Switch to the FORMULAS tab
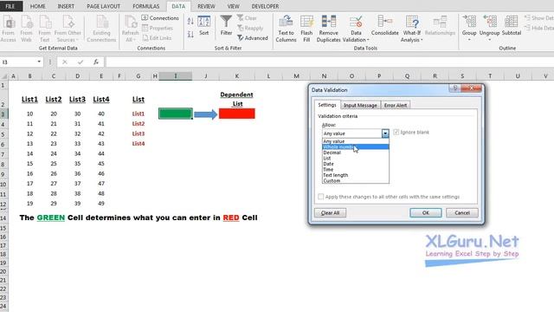 146,6
